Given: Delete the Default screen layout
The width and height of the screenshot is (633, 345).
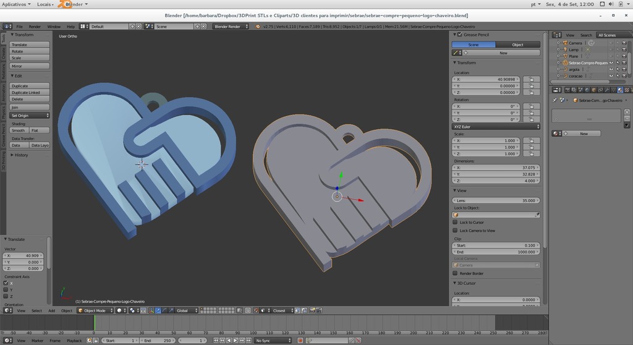Looking at the screenshot, I should pyautogui.click(x=138, y=26).
